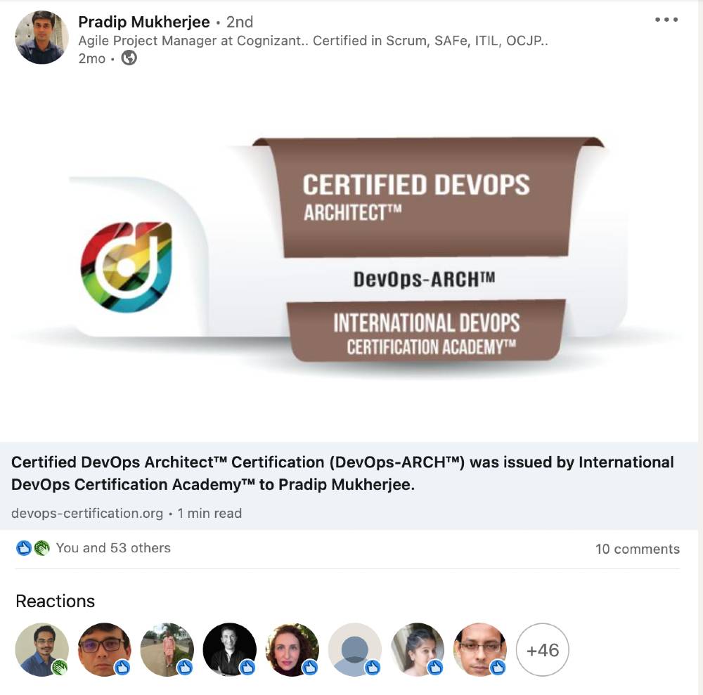Image resolution: width=703 pixels, height=695 pixels.
Task: Show the +46 more reactions
Action: click(x=543, y=650)
